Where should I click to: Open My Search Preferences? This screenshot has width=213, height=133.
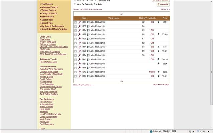[x=52, y=26]
